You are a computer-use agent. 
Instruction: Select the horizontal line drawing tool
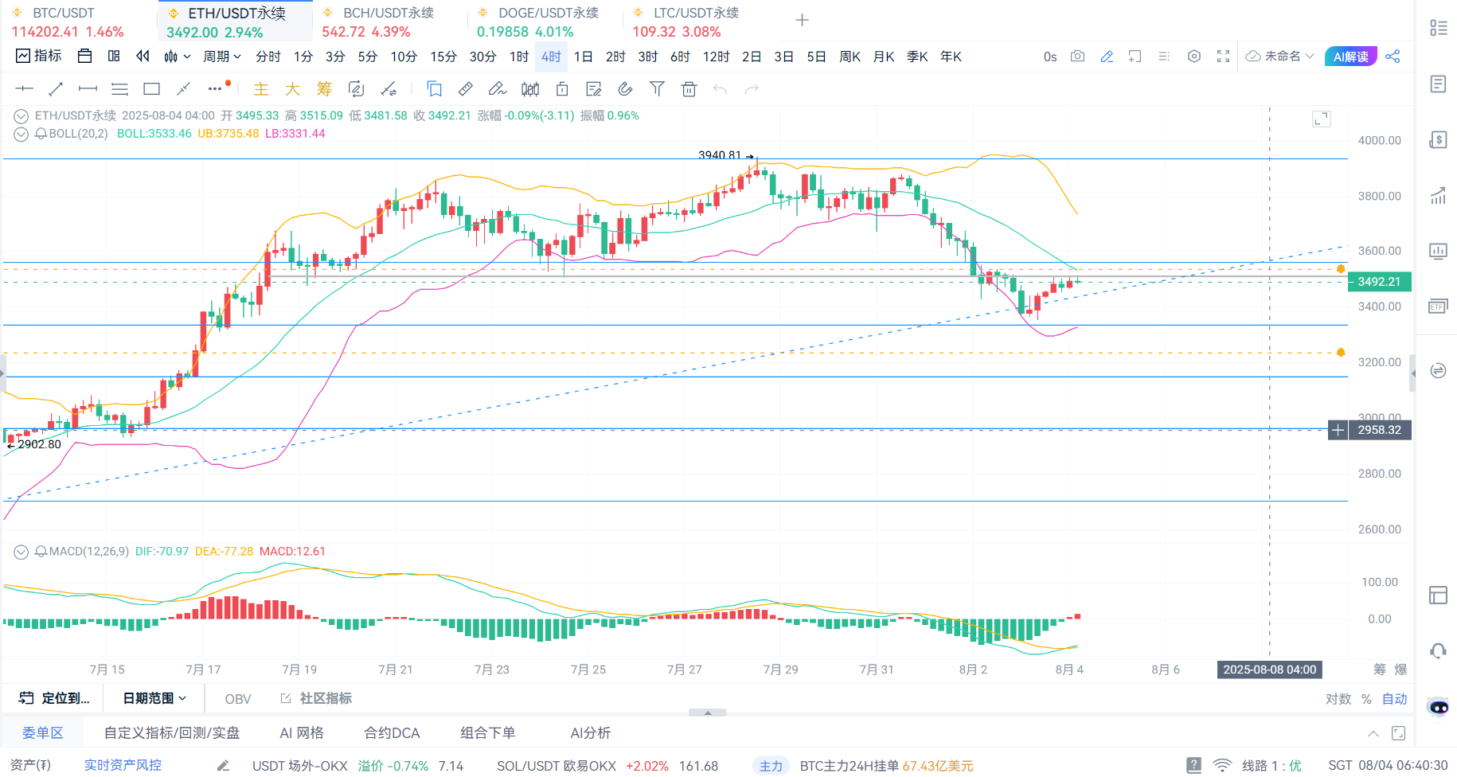point(24,88)
